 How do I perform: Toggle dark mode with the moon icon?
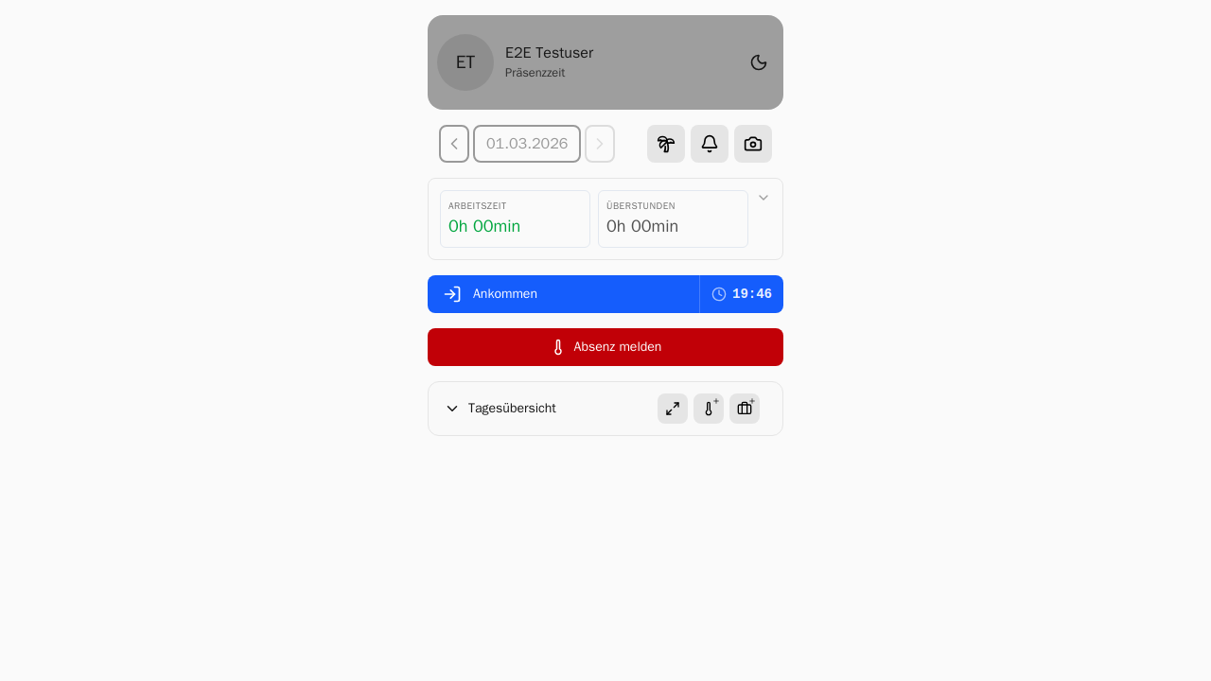tap(759, 62)
